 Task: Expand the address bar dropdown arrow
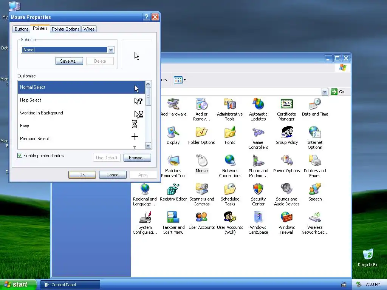[325, 92]
